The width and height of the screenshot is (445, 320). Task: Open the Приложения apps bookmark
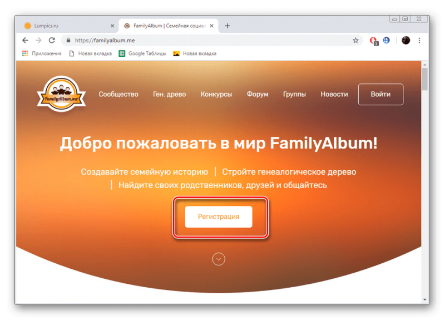pyautogui.click(x=42, y=53)
